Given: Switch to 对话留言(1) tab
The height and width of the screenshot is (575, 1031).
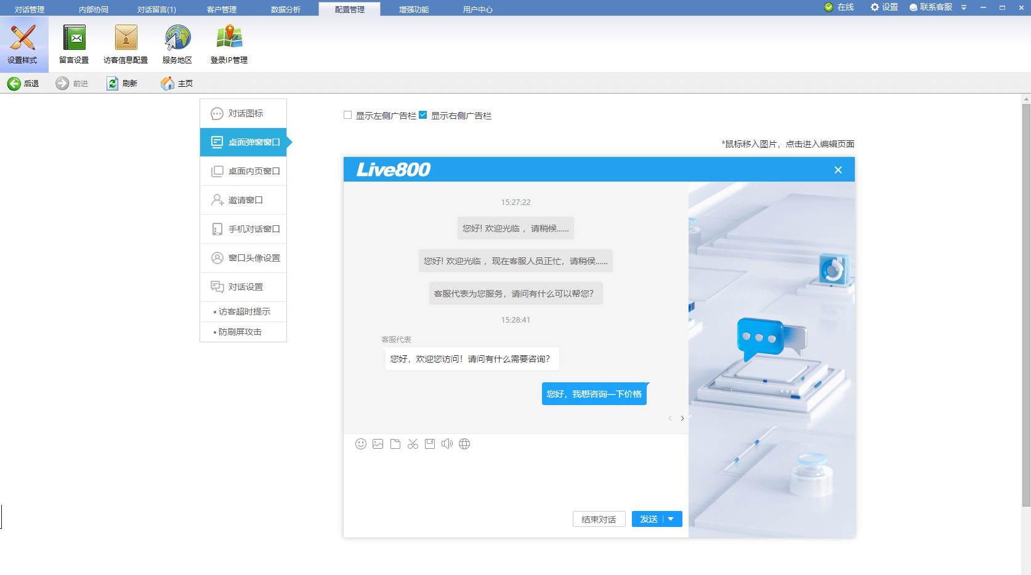Looking at the screenshot, I should 156,9.
